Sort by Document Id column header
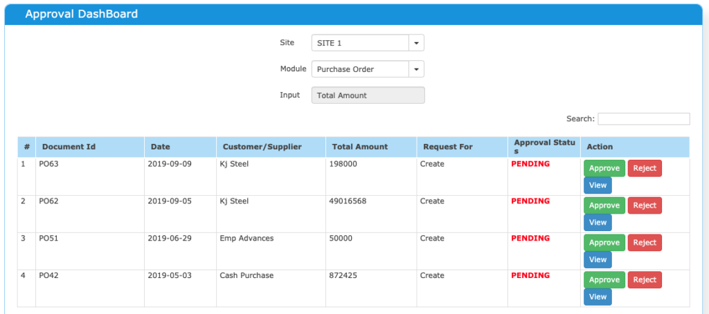This screenshot has height=314, width=709. coord(90,147)
